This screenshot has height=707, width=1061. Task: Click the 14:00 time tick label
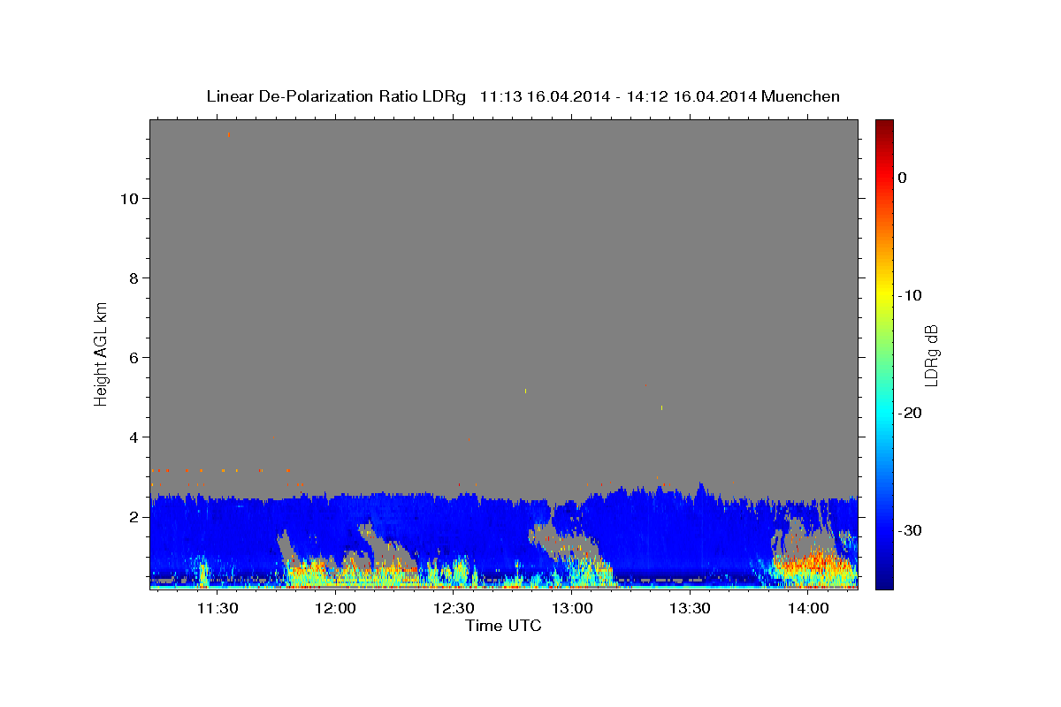point(808,608)
